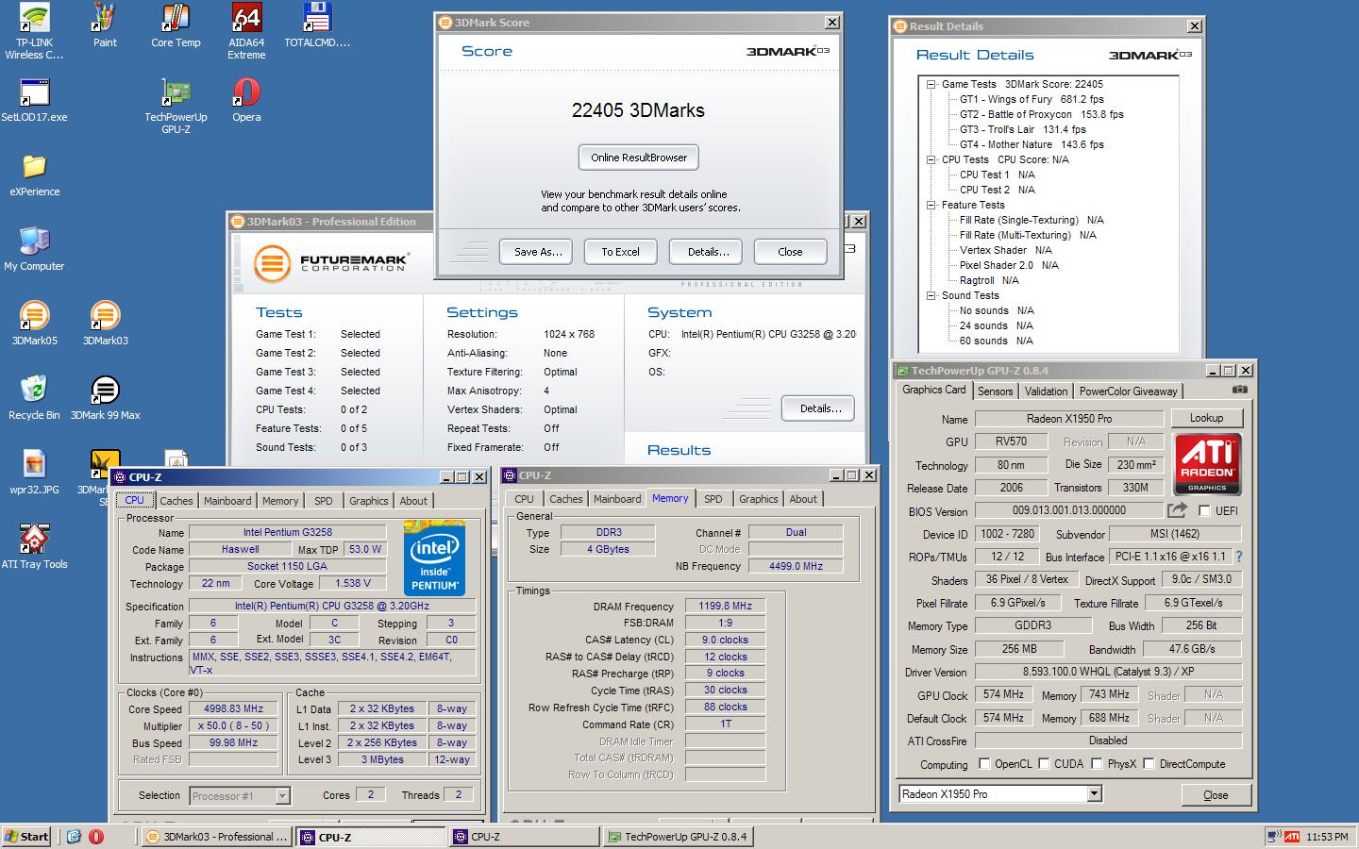Click the System Details... button in 3DMark03
The image size is (1359, 849).
pos(820,408)
